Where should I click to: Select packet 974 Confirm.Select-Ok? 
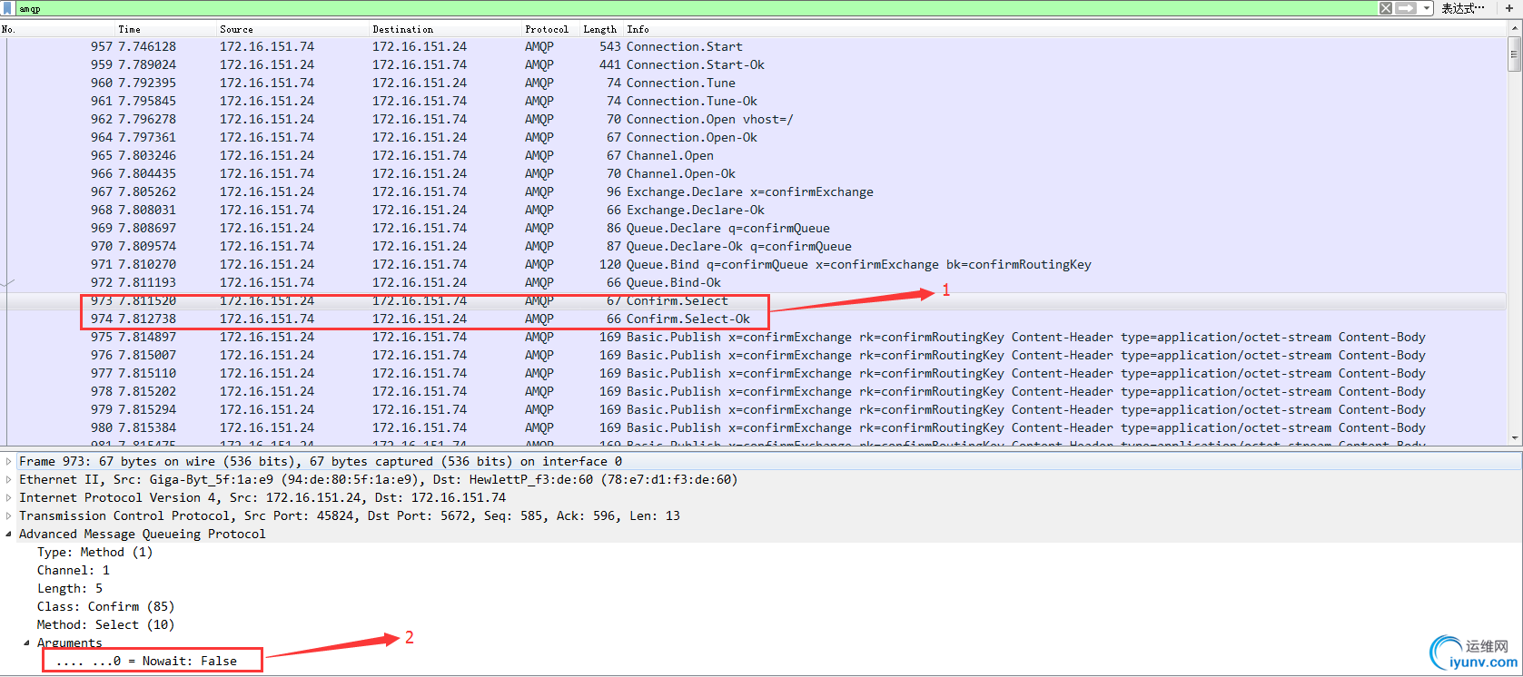coord(754,319)
